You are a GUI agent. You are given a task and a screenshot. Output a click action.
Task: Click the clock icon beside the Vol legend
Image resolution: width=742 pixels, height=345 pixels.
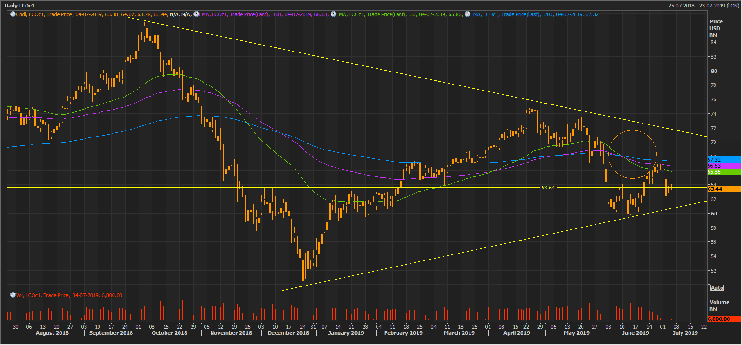[x=13, y=295]
